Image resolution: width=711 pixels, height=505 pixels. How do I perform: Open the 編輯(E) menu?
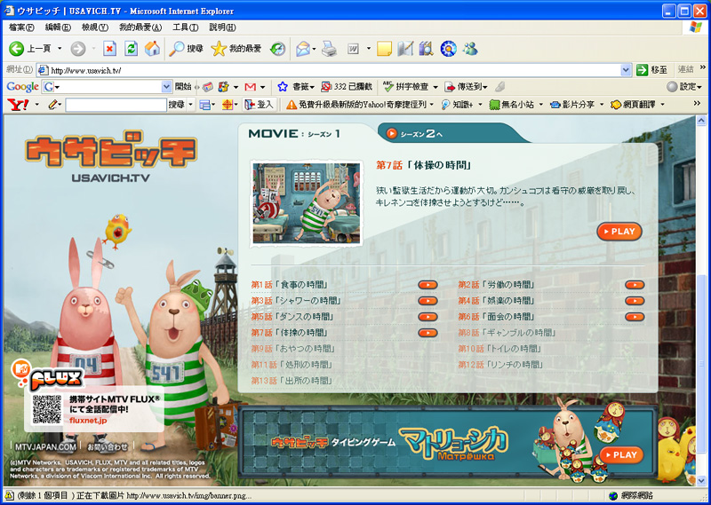[58, 28]
